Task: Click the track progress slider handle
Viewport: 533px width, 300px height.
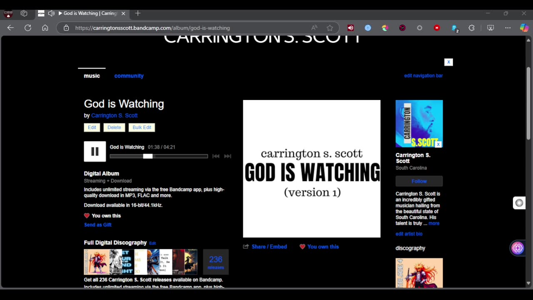Action: (x=148, y=156)
